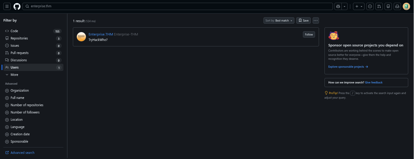The height and width of the screenshot is (159, 414).
Task: Filter results by Discussions
Action: click(x=33, y=60)
